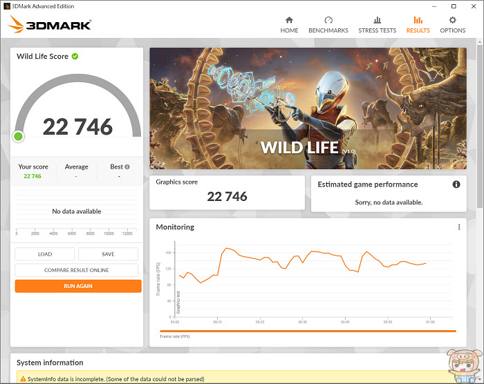
Task: Click the Estimated game performance heading
Action: coord(368,184)
